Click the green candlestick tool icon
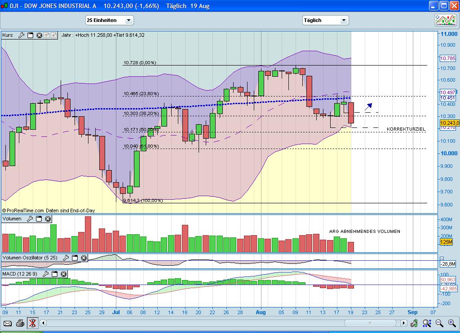 point(414,323)
